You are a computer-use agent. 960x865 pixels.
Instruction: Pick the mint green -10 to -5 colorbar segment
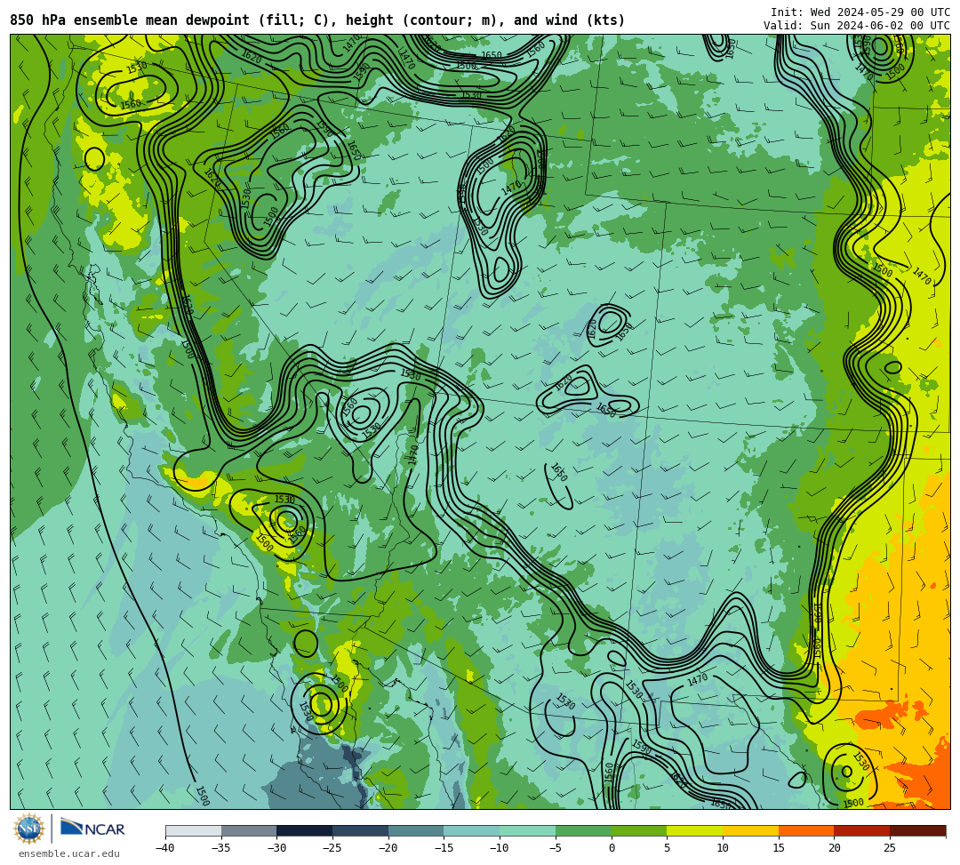528,830
